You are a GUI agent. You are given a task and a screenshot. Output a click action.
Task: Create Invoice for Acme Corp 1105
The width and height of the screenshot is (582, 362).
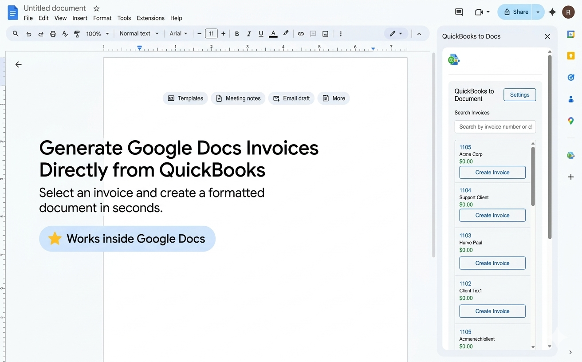(x=492, y=172)
